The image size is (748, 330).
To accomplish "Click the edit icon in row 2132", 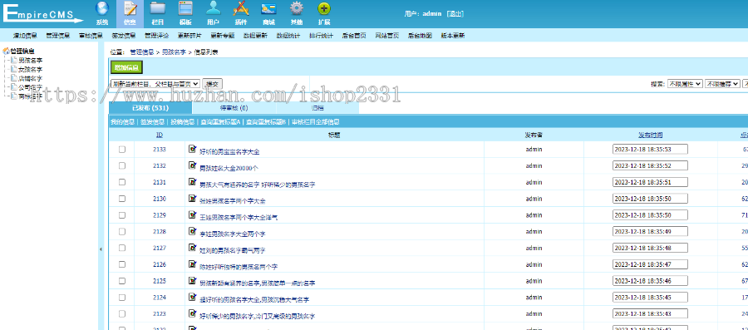I will (x=192, y=165).
